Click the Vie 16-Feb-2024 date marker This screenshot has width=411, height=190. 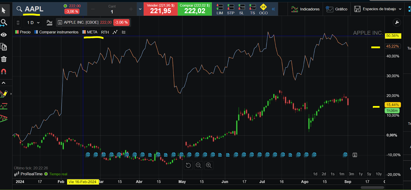tap(83, 182)
